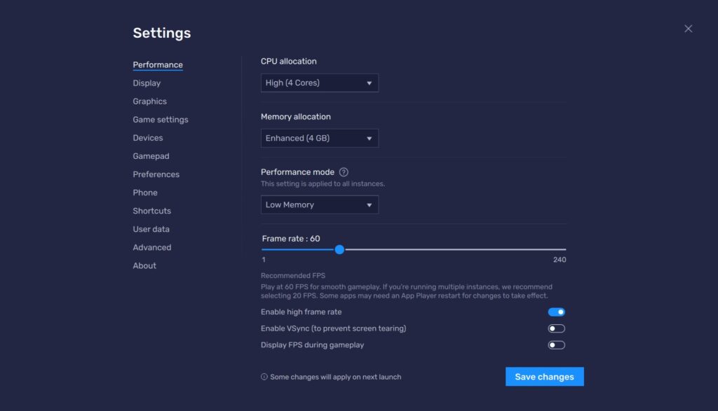Turn on Display FPS during gameplay

(x=556, y=344)
